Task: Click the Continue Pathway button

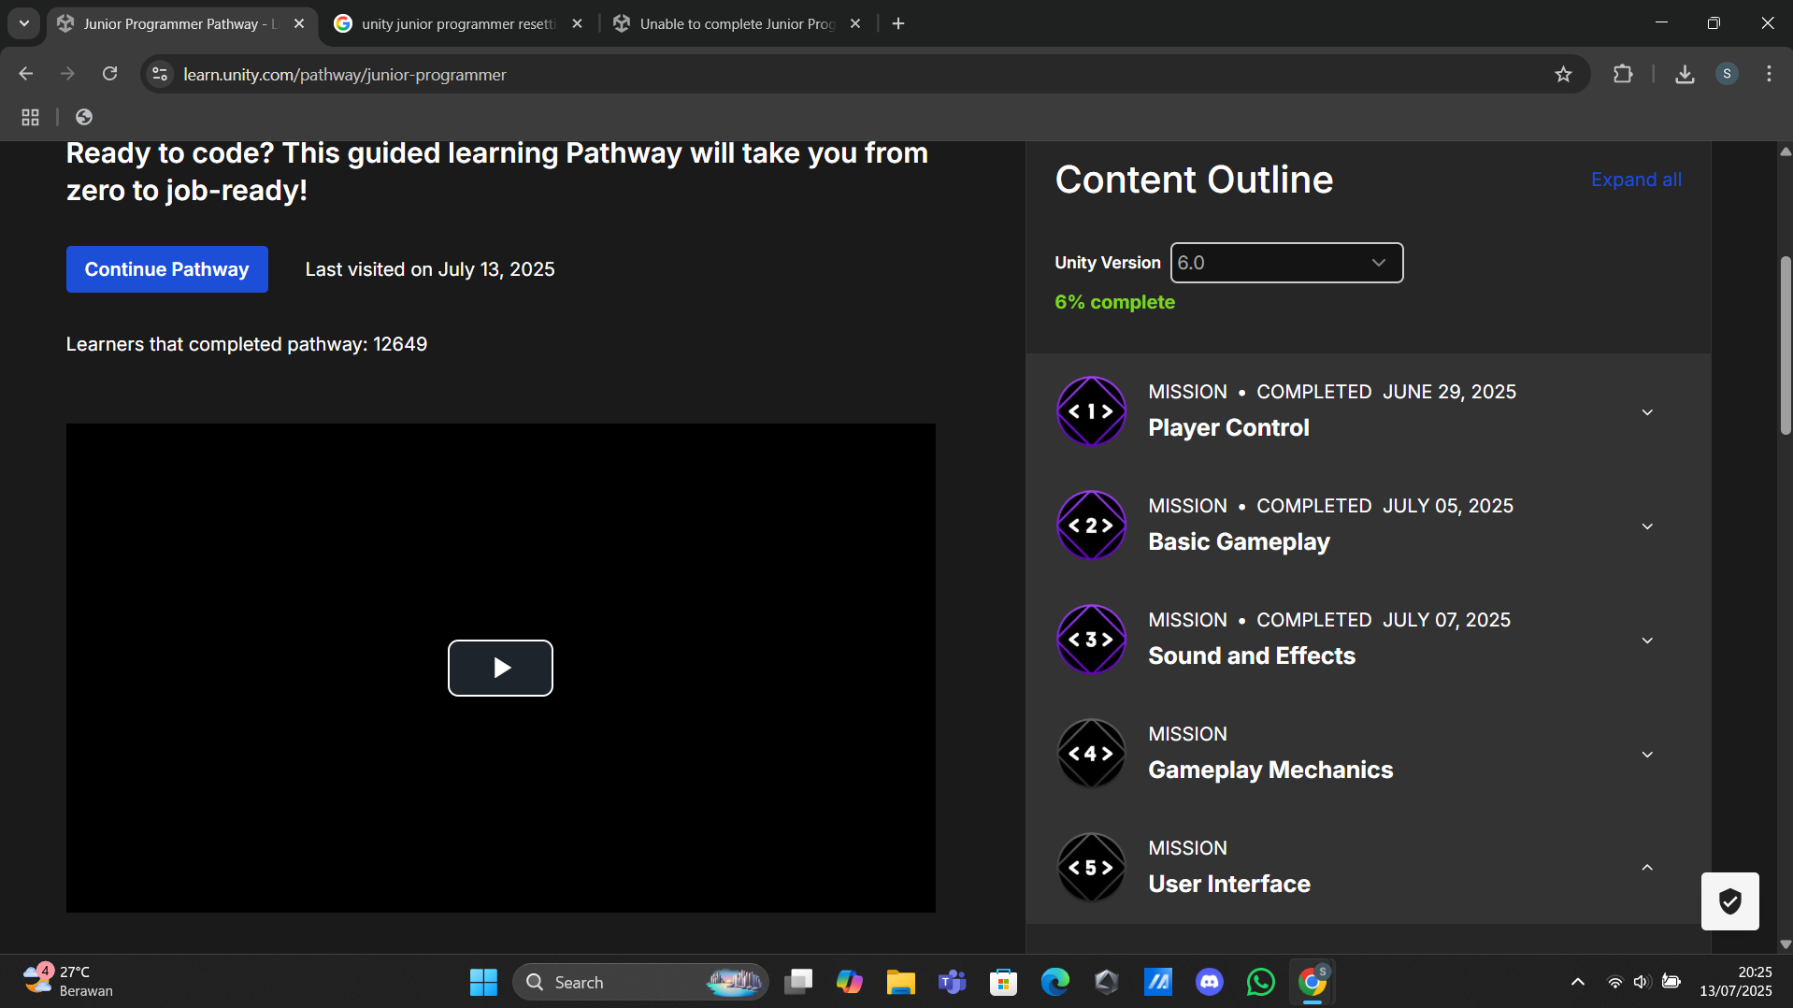Action: 166,269
